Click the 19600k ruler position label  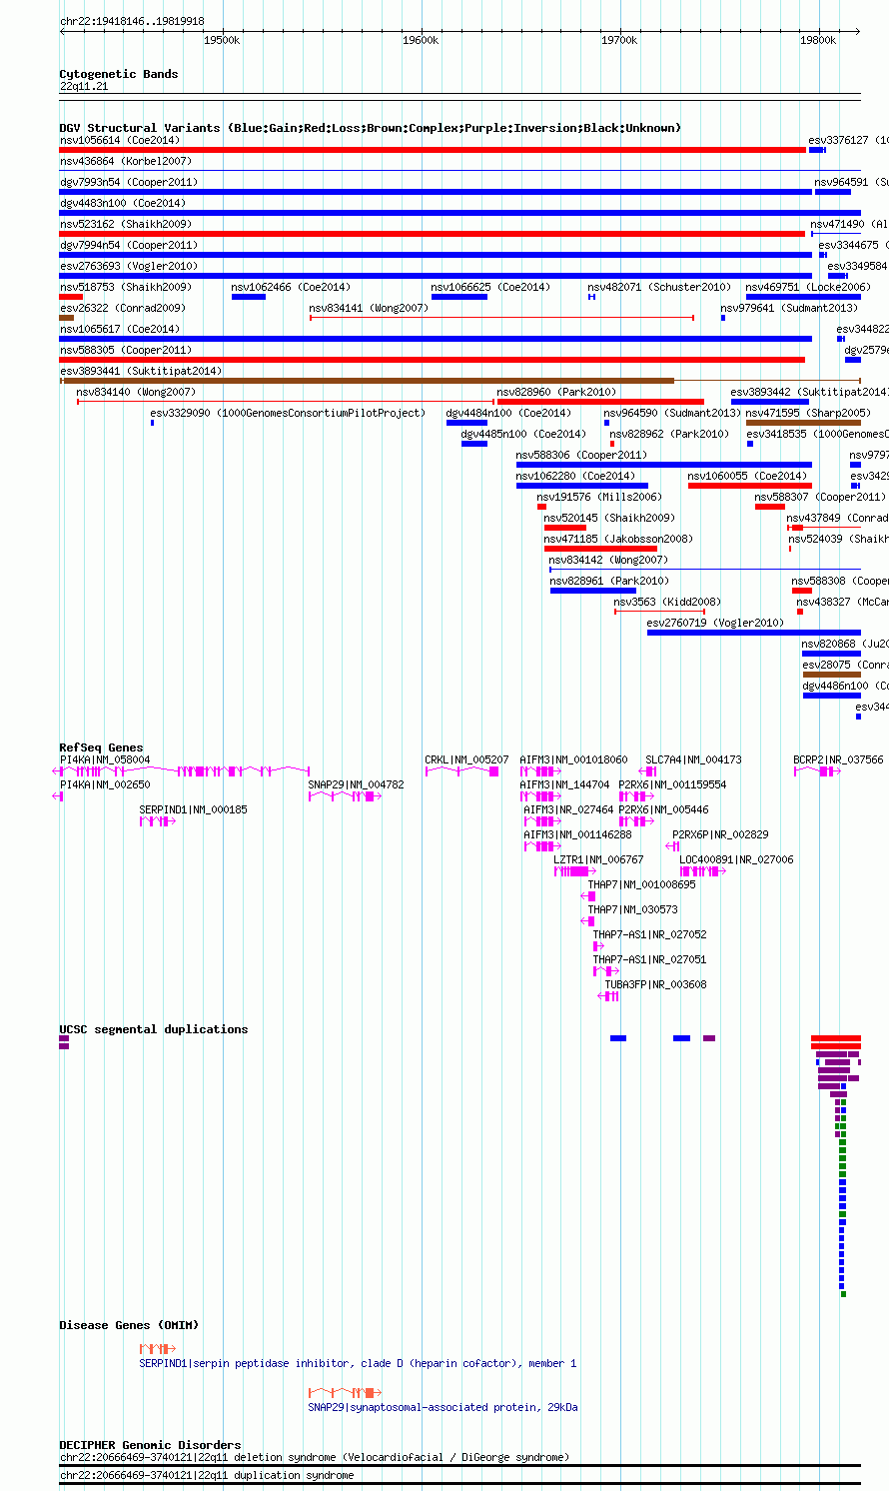pyautogui.click(x=421, y=40)
